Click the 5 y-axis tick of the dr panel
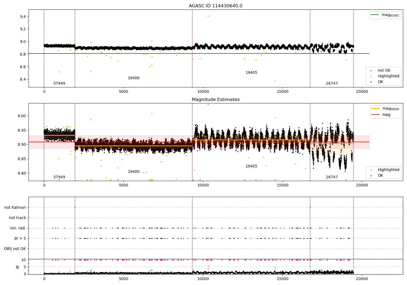Screen dimensions: 407x285 click(25, 267)
